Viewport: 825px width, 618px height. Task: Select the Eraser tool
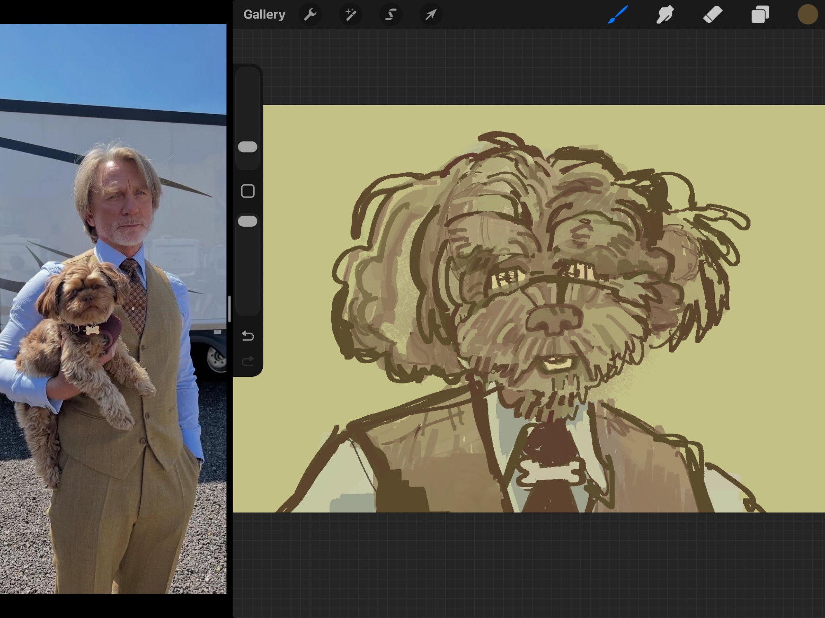click(x=712, y=15)
